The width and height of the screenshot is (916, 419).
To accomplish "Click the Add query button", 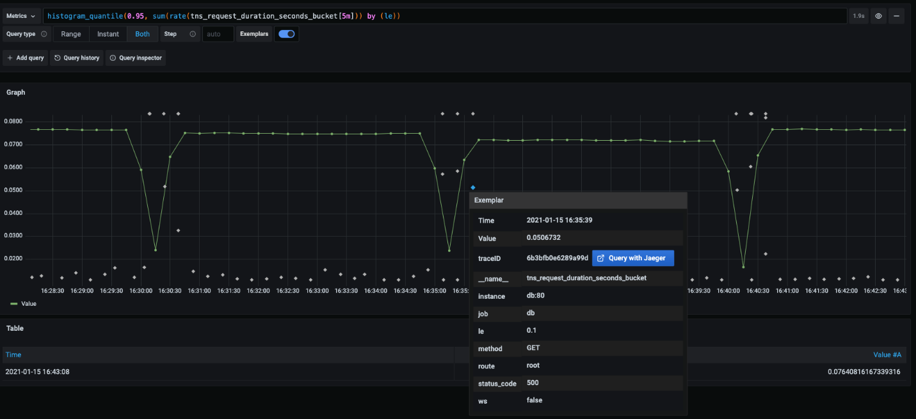I will tap(25, 58).
